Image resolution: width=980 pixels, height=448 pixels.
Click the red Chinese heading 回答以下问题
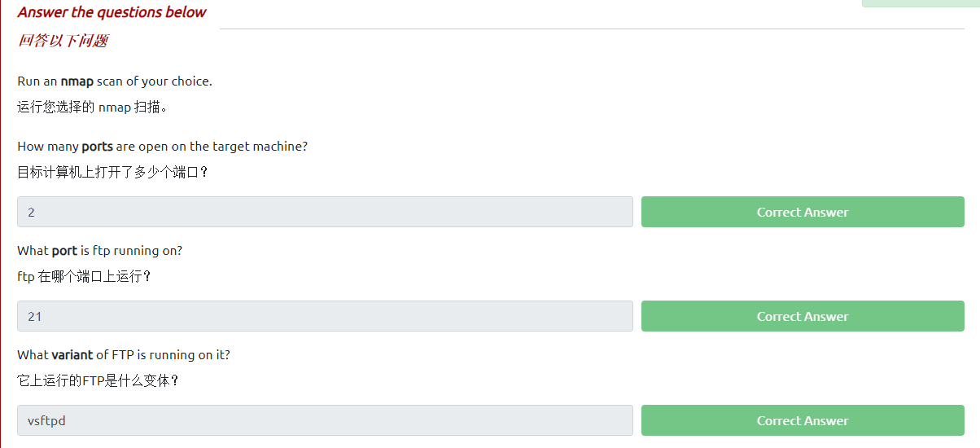63,41
